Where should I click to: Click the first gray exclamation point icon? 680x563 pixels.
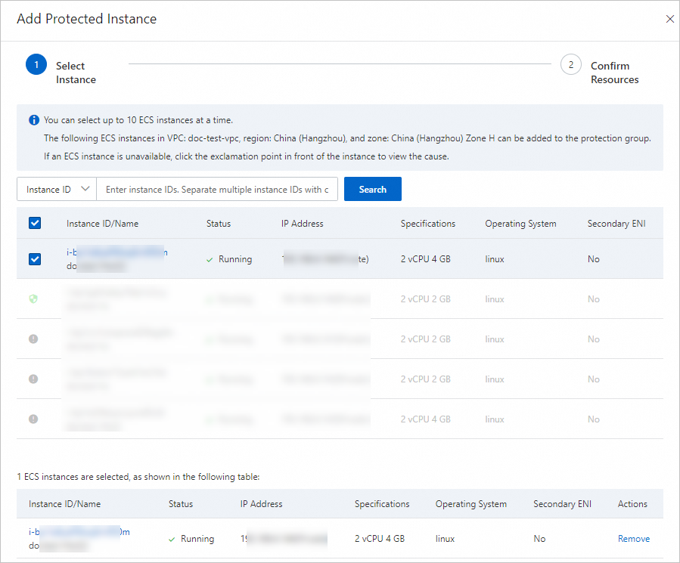33,339
